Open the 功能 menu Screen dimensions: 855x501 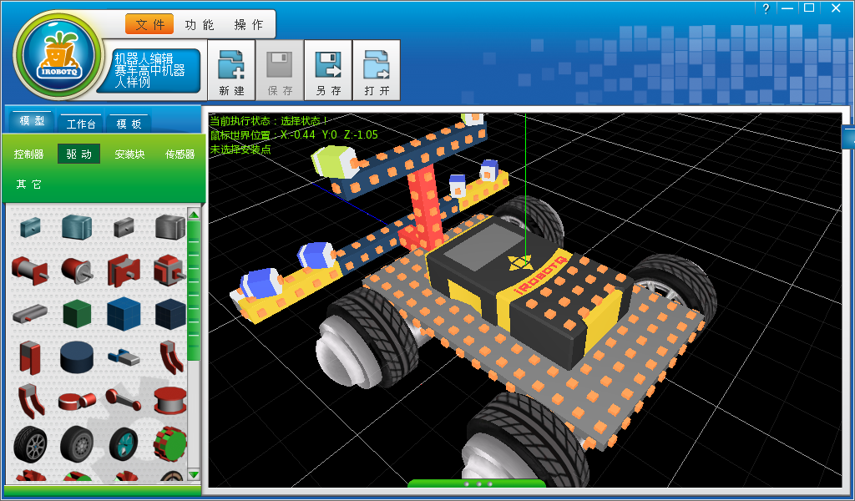(x=200, y=25)
